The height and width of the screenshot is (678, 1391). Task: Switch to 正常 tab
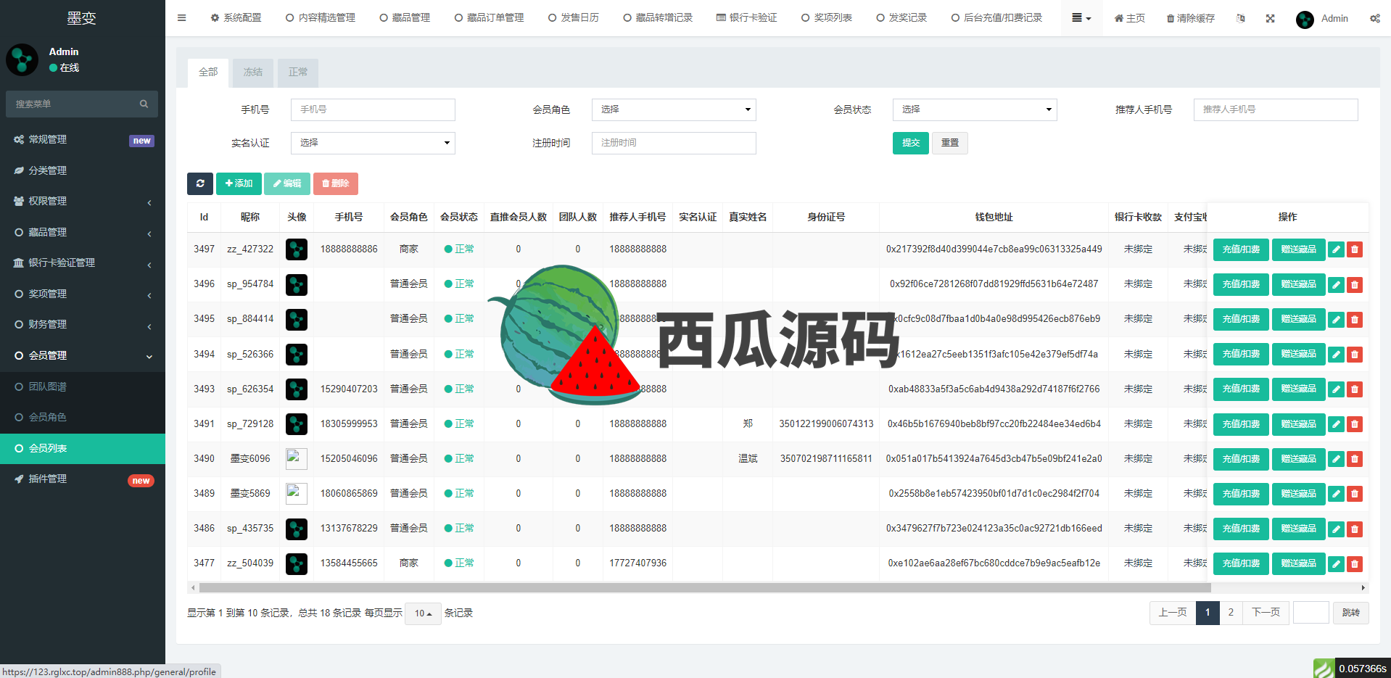coord(298,73)
